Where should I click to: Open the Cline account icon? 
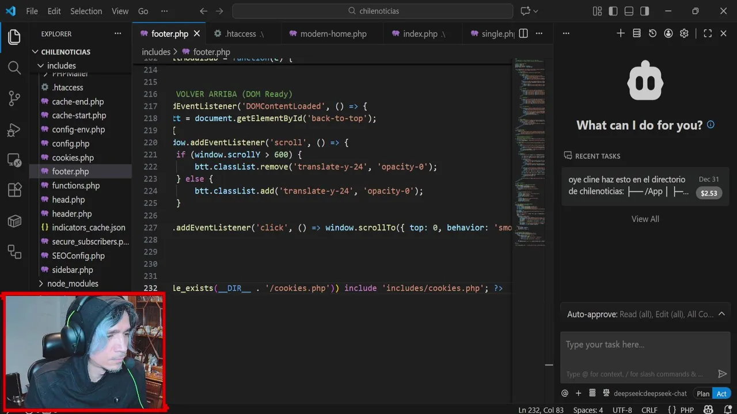(668, 33)
